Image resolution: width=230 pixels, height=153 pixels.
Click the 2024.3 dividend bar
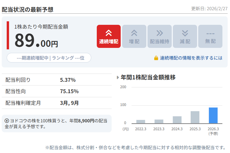point(177,120)
